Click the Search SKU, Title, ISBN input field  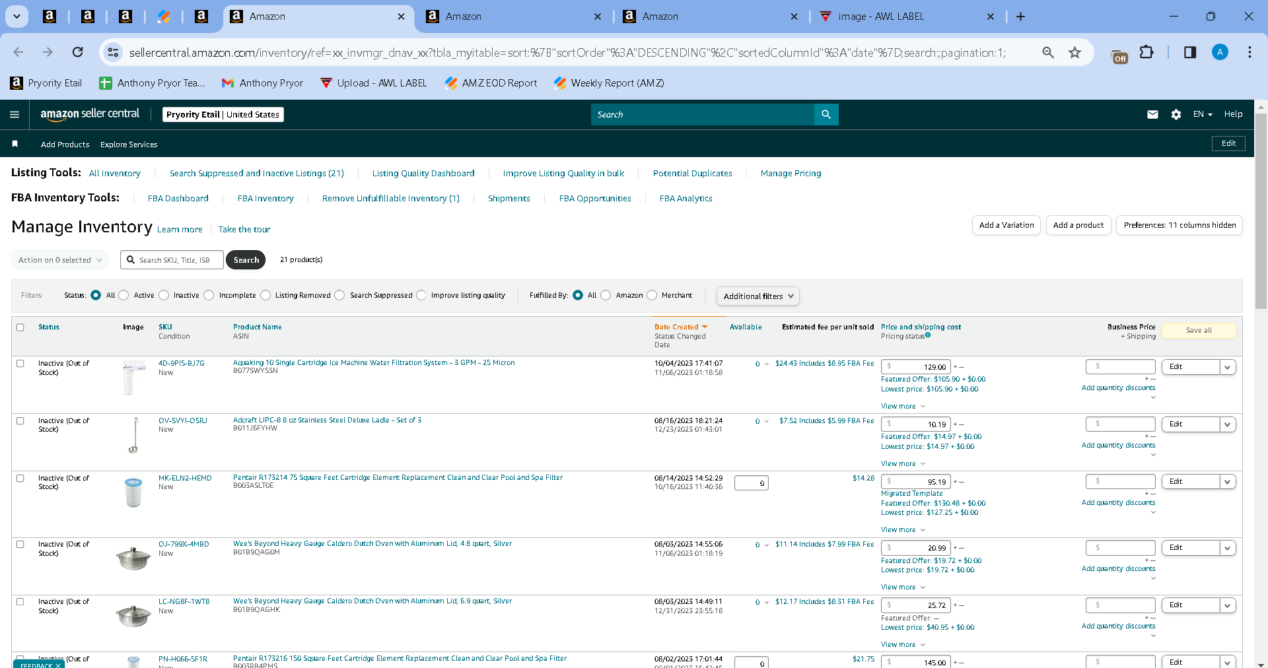click(172, 260)
